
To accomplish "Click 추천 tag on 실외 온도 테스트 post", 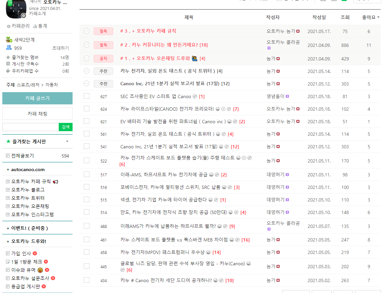I will click(103, 71).
